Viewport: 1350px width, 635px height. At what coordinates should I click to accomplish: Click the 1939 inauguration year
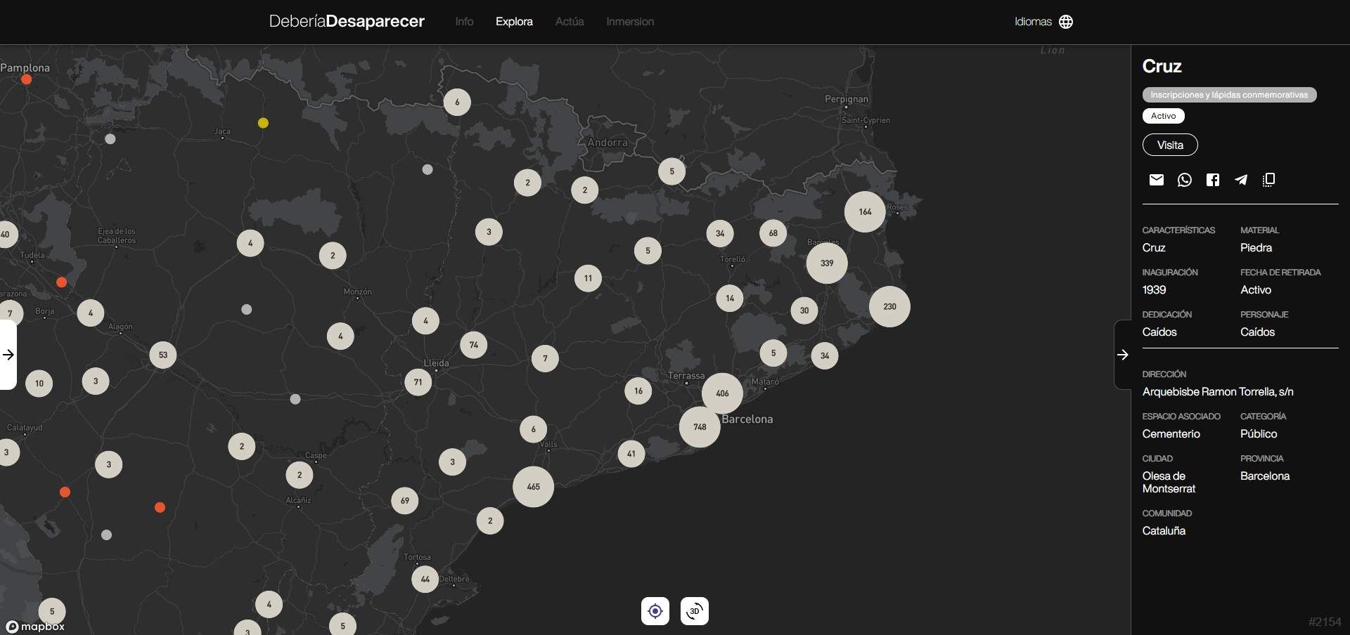[1154, 290]
